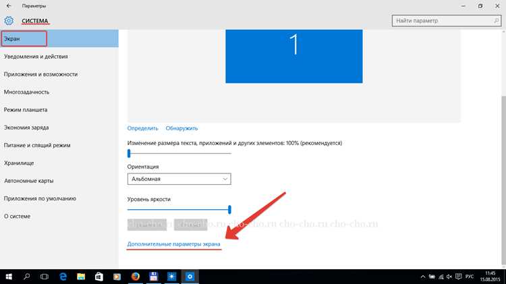Click the back arrow in Settings title bar
506x284 pixels.
tap(9, 6)
